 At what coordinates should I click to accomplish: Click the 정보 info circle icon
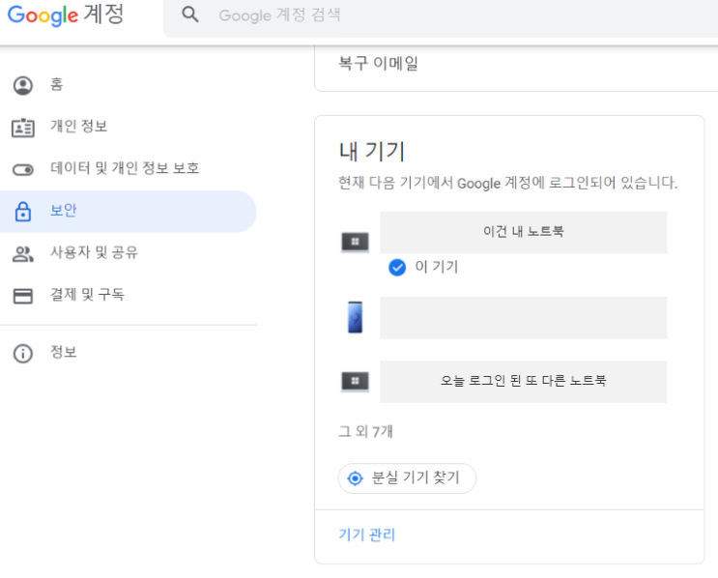coord(22,354)
